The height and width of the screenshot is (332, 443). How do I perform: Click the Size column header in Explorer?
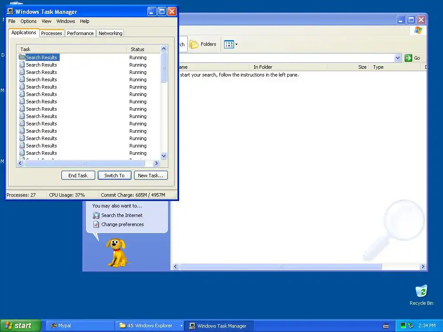click(x=348, y=67)
